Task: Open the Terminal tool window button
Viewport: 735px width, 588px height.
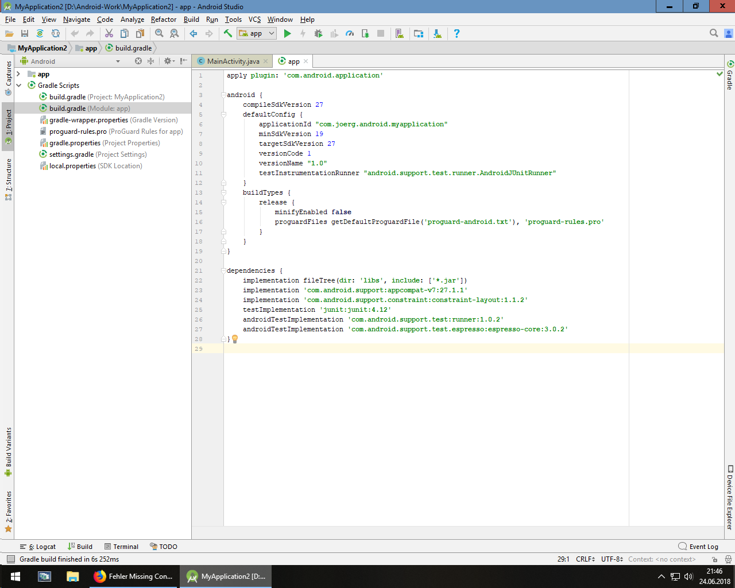Action: click(x=121, y=547)
